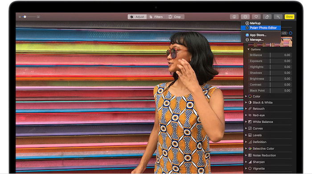Screen dimensions: 312x174
Task: Click the Sharpen label
Action: pyautogui.click(x=259, y=162)
